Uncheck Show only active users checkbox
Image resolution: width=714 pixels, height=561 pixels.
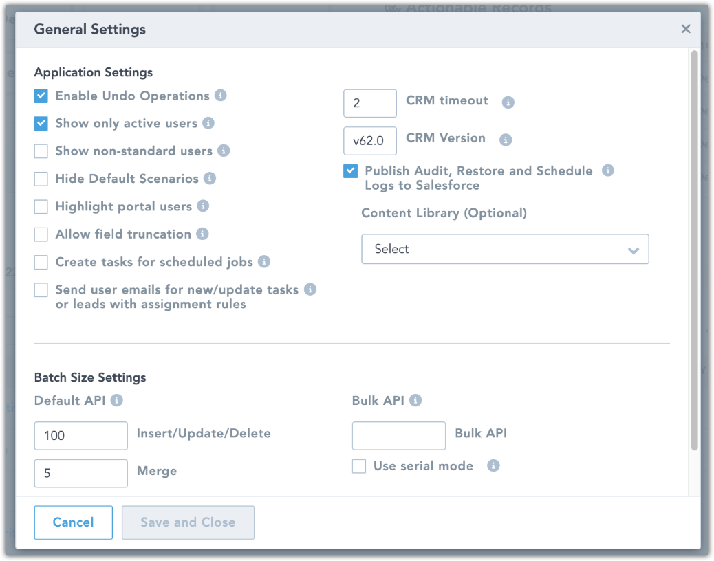(x=41, y=123)
